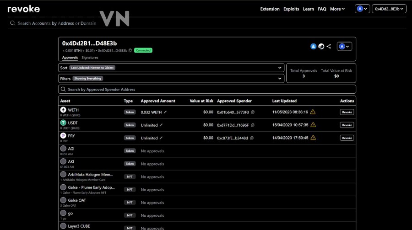Click the ArbiMakx Halogen NFT icon
This screenshot has width=412, height=230.
point(63,174)
